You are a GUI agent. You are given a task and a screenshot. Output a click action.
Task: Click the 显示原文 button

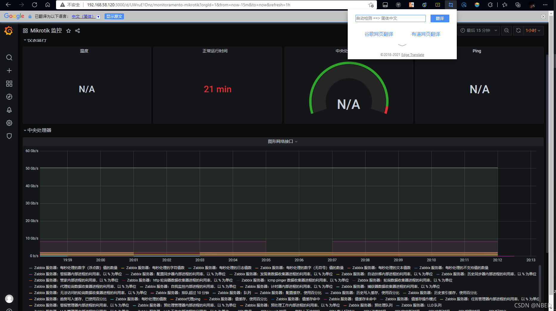[x=114, y=16]
